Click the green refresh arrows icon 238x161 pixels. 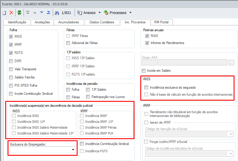[x=20, y=13]
